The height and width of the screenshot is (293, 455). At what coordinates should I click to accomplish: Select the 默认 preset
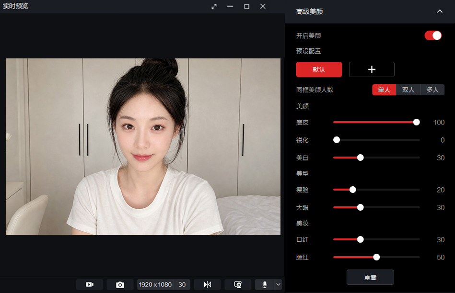[x=319, y=69]
